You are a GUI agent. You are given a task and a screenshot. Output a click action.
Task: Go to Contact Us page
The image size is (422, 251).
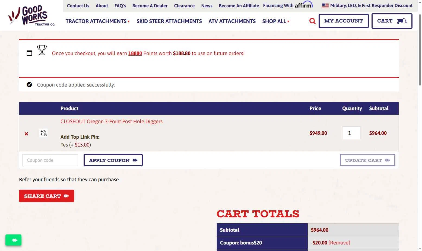coord(78,6)
